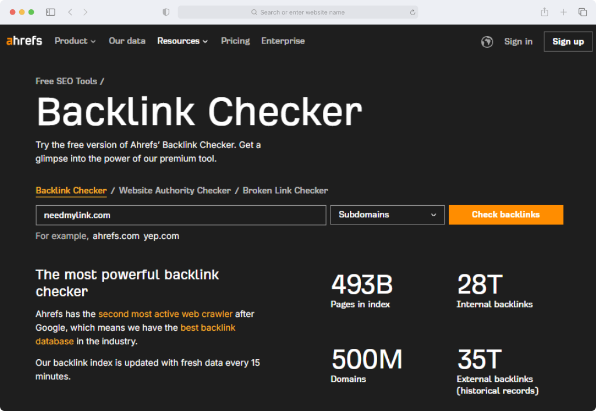Click the 500M Domains stat
Viewport: 596px width, 411px height.
coord(367,366)
